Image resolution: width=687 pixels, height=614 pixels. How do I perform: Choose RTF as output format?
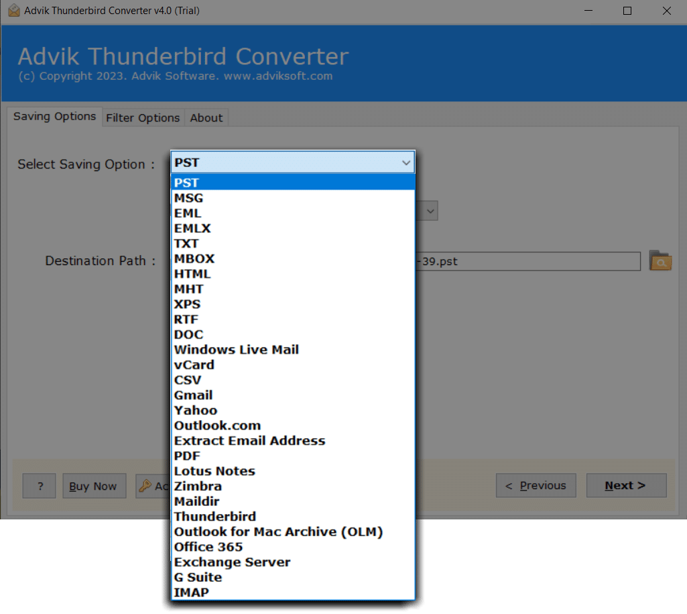293,319
